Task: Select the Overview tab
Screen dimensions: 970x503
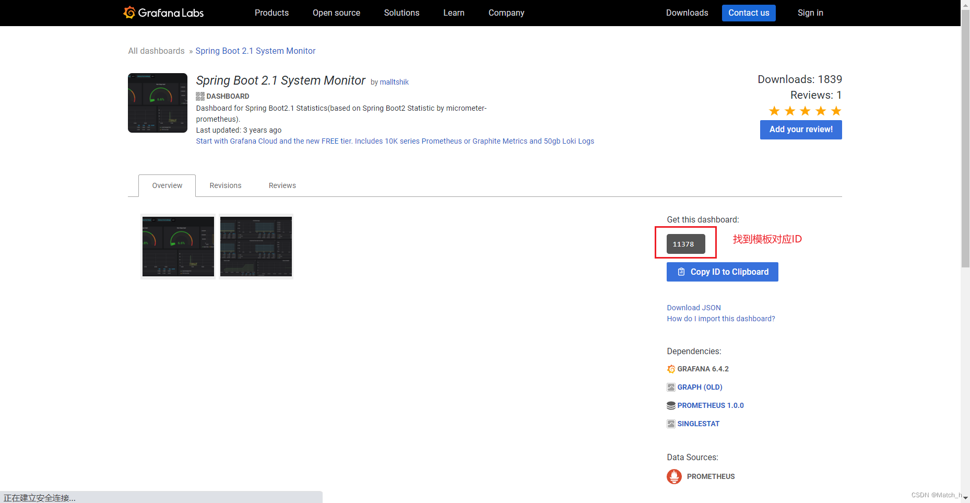Action: (x=167, y=185)
